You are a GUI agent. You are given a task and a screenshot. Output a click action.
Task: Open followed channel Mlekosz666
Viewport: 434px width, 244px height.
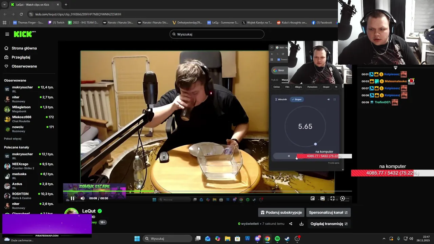pyautogui.click(x=29, y=119)
